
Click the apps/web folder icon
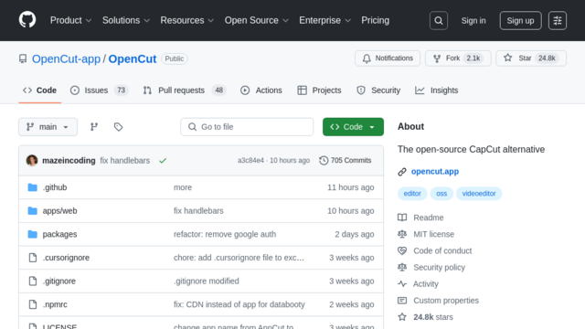coord(33,211)
